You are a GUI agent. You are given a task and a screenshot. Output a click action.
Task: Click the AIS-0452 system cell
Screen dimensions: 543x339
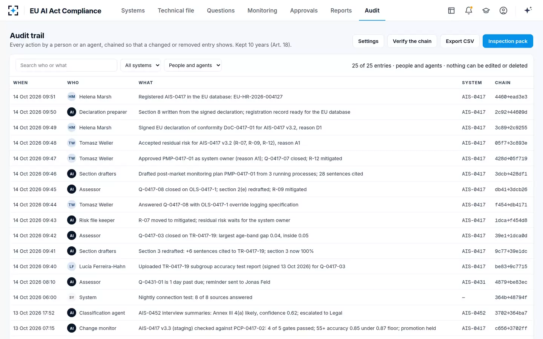click(x=474, y=313)
